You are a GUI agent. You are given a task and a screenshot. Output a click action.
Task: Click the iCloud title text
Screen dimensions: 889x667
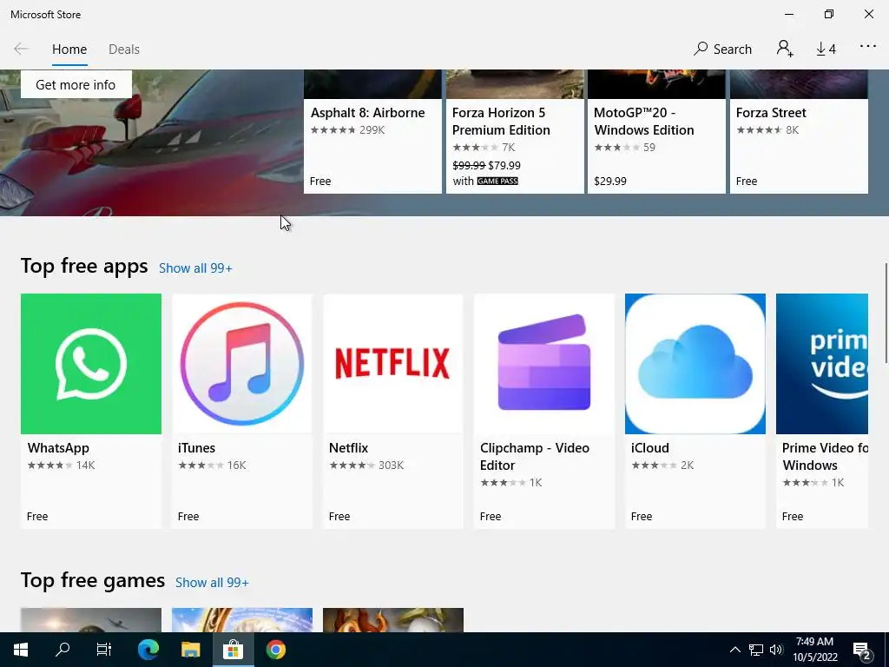(x=650, y=448)
